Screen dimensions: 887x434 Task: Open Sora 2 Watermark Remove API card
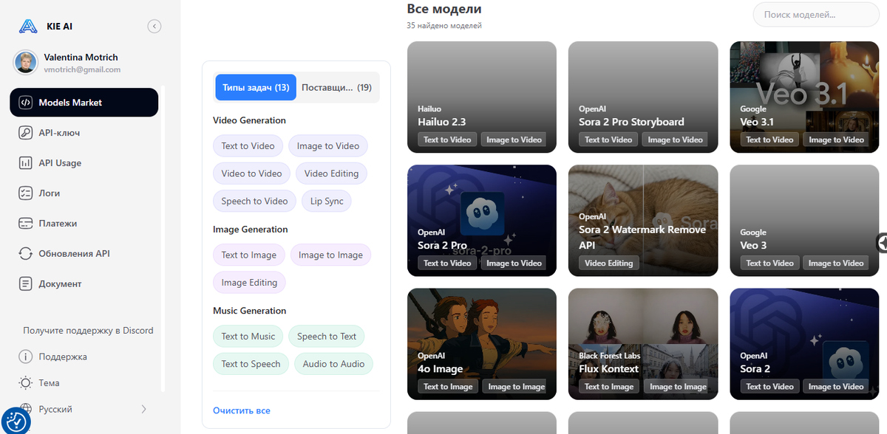(643, 220)
